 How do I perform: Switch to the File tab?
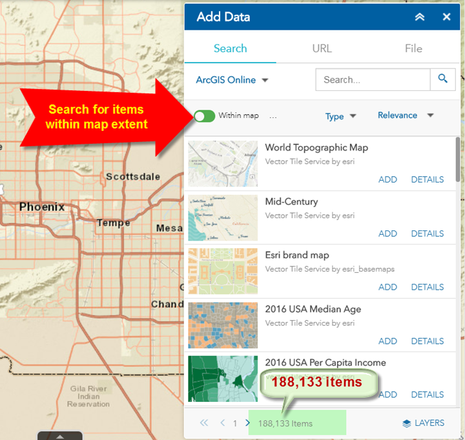[413, 48]
